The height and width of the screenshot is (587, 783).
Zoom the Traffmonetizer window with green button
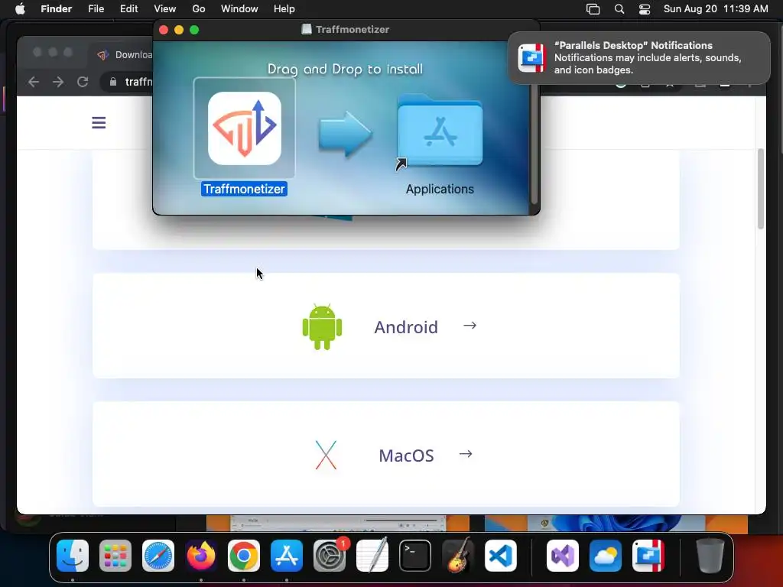[194, 30]
